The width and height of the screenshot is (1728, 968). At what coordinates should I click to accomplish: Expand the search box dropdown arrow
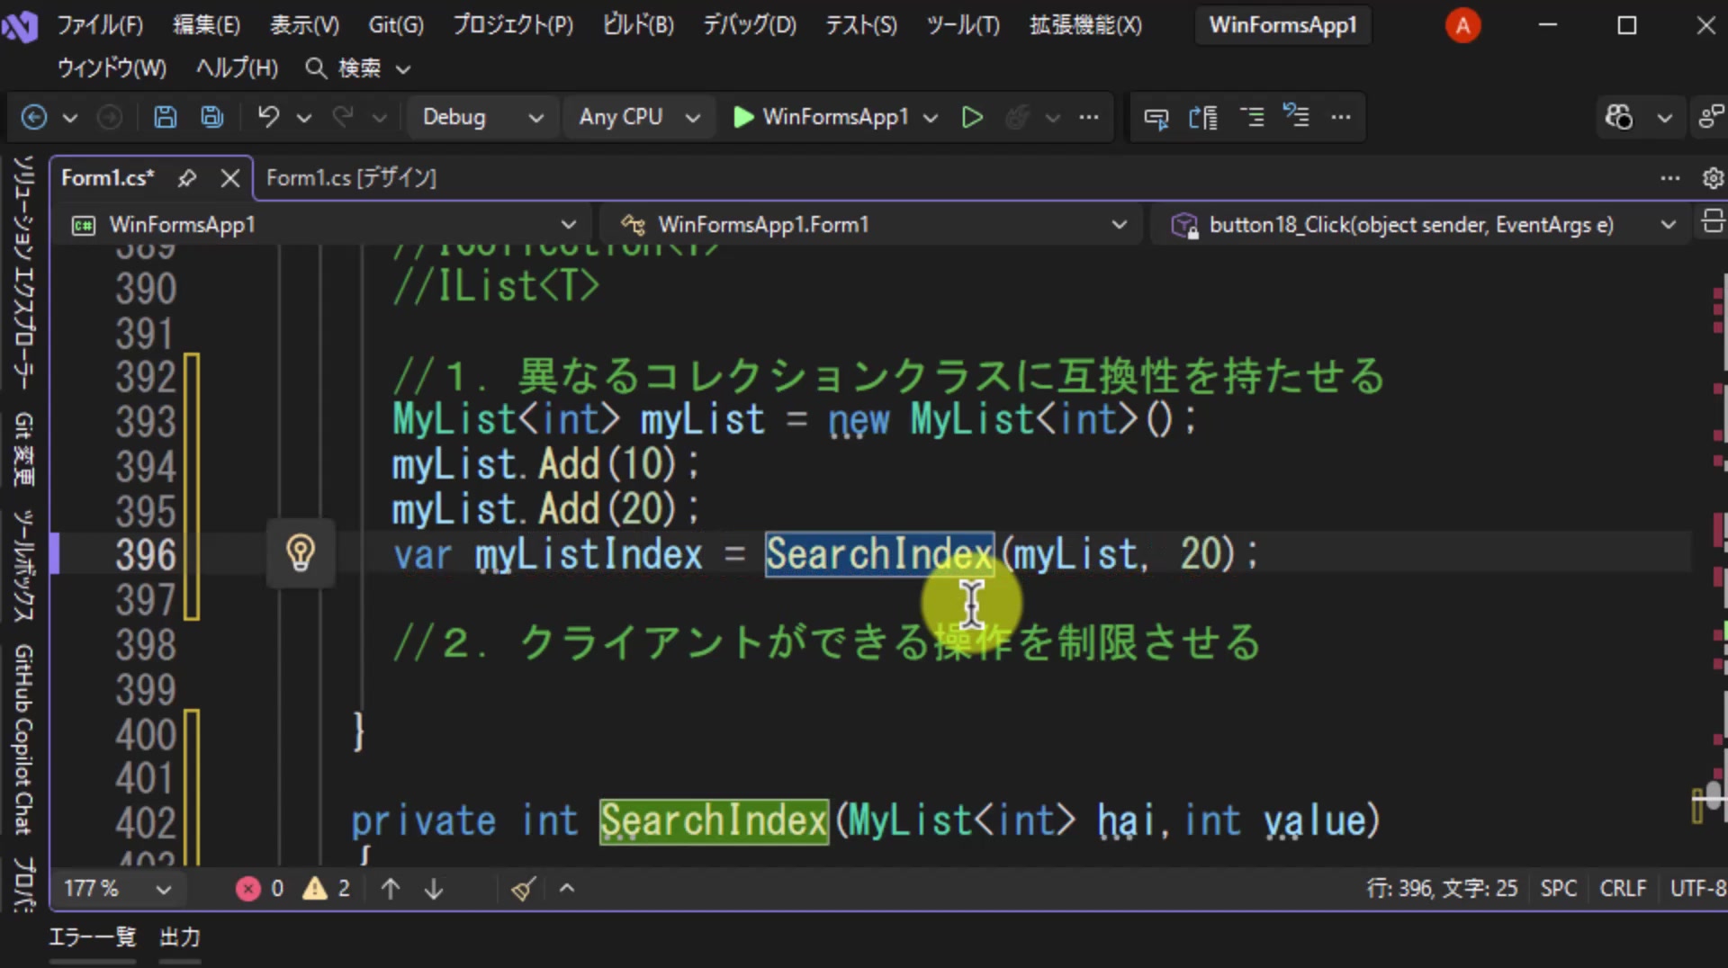coord(403,68)
